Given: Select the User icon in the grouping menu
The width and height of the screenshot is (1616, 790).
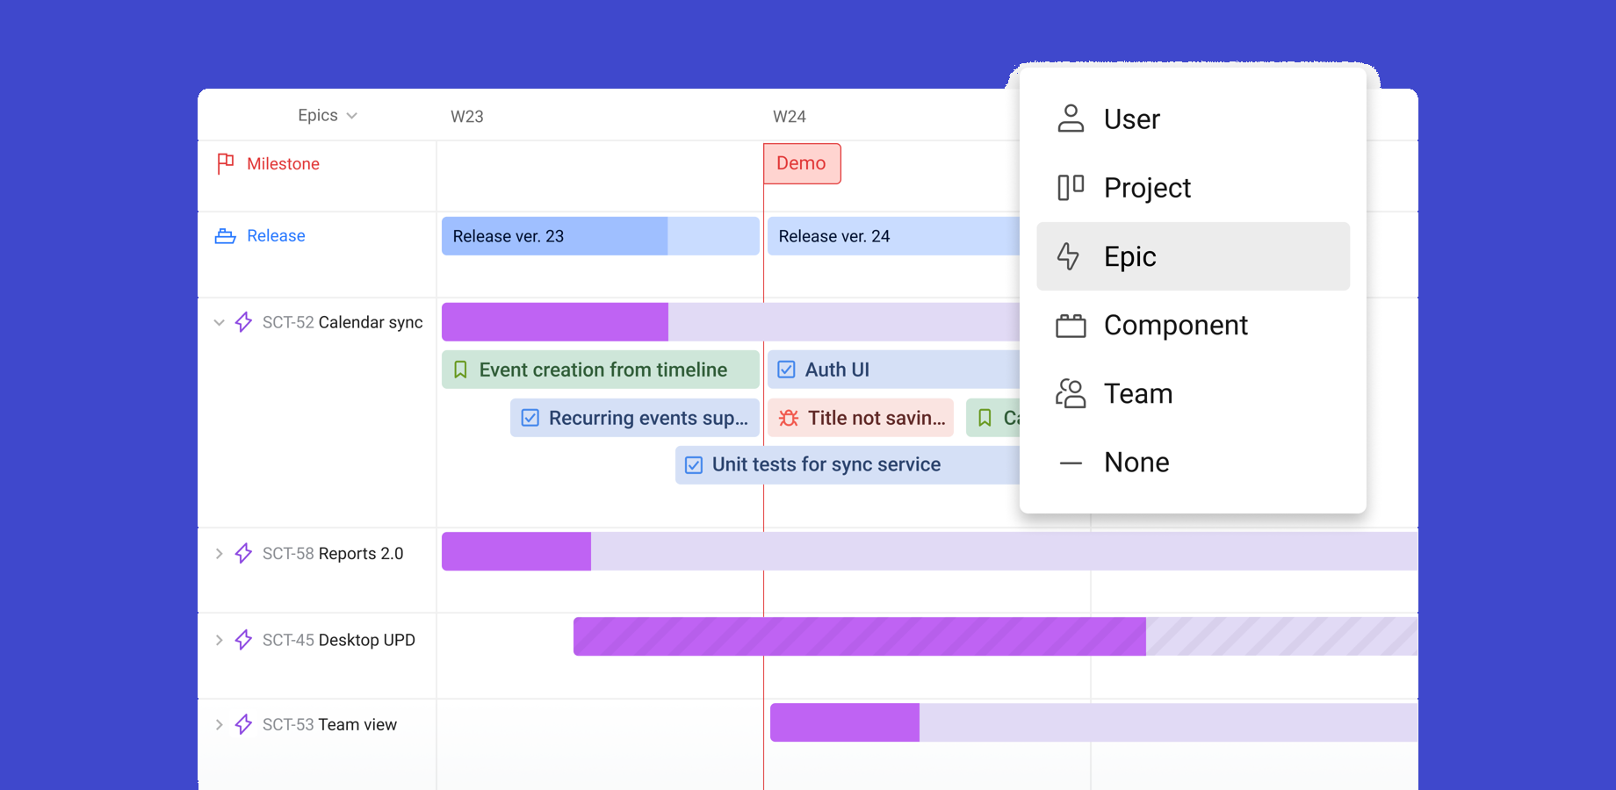Looking at the screenshot, I should pos(1071,118).
